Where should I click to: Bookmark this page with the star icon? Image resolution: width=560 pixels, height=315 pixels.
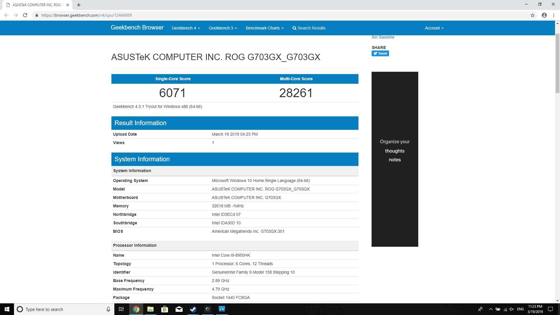coord(533,15)
